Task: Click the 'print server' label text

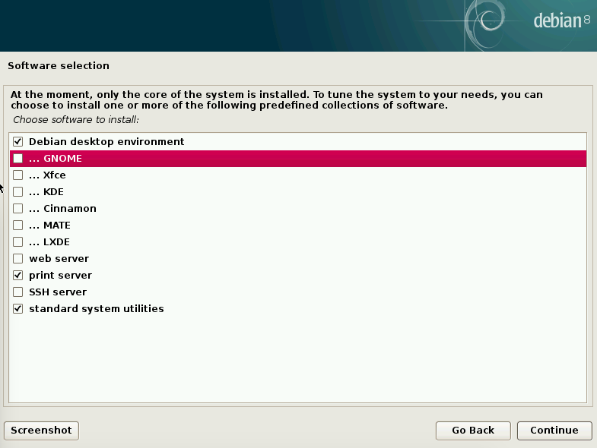Action: [x=61, y=276]
